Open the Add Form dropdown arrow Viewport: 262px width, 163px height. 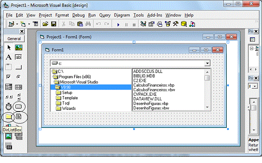pos(29,24)
